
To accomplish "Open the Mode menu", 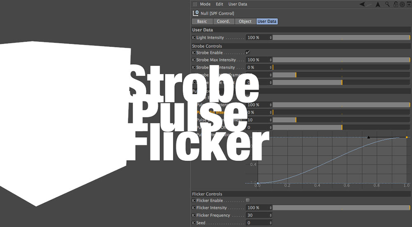I will (x=205, y=4).
